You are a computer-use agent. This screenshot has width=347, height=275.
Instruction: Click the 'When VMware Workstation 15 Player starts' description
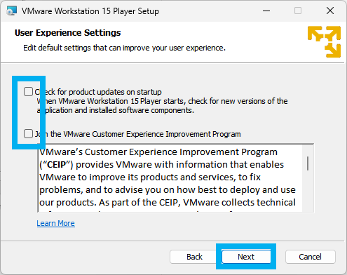click(x=162, y=106)
